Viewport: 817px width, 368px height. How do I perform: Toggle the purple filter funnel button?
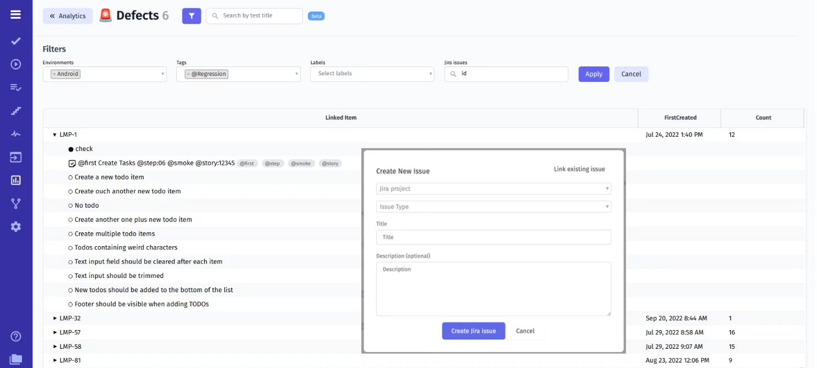[x=192, y=16]
